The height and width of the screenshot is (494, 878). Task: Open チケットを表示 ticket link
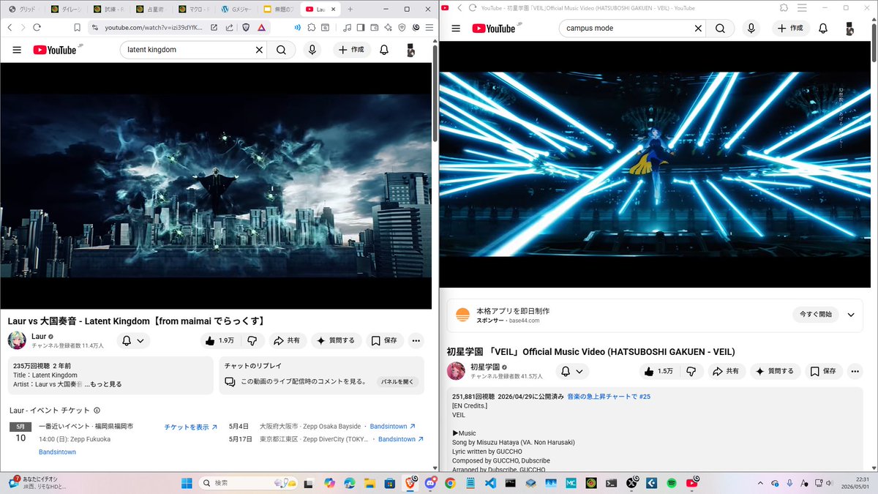coord(192,427)
